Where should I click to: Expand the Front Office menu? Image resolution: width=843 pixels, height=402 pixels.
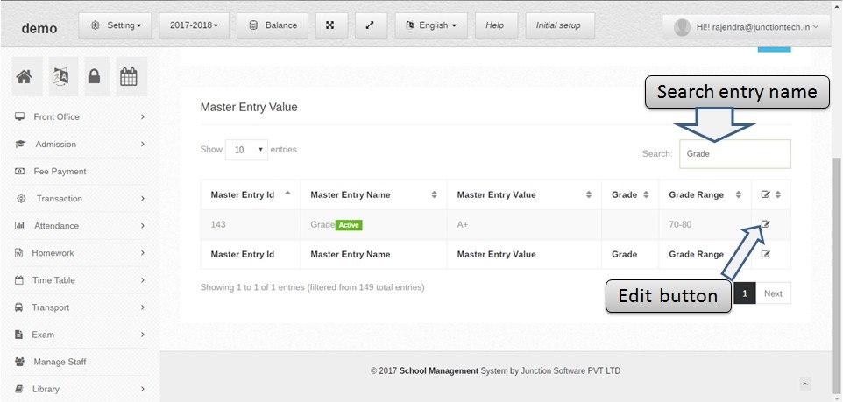click(x=80, y=116)
